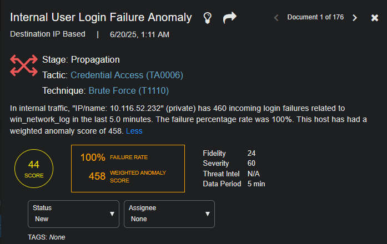Open Brute Force (T1110) technique link
Viewport: 387px width, 244px height.
point(128,90)
